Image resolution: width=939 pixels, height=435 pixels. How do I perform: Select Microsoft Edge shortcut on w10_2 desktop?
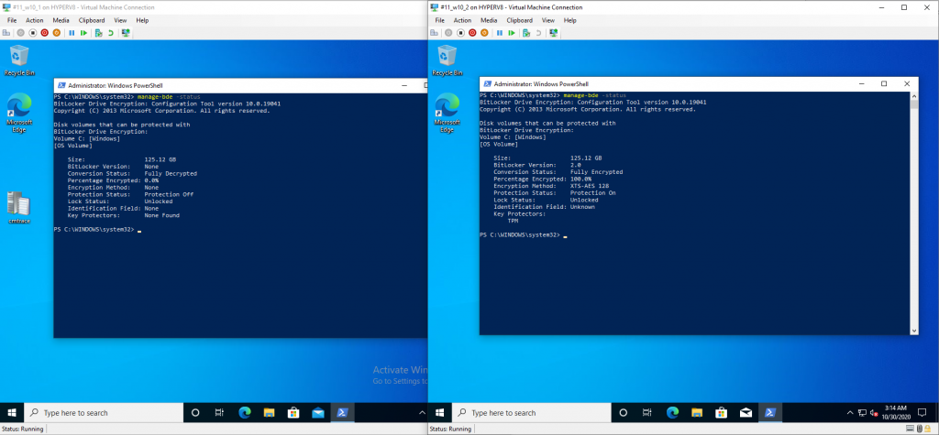click(447, 113)
